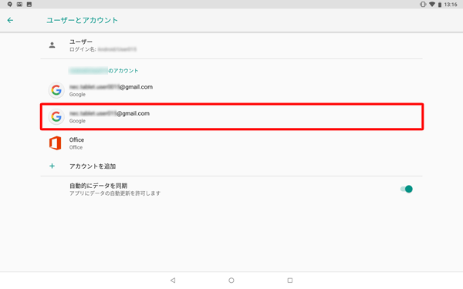Image resolution: width=463 pixels, height=289 pixels.
Task: Click the のアカウント section header
Action: pyautogui.click(x=123, y=71)
